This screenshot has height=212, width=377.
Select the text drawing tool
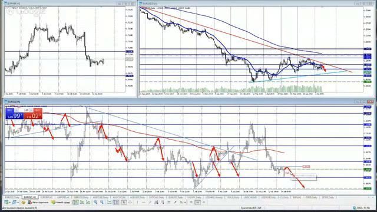point(169,203)
